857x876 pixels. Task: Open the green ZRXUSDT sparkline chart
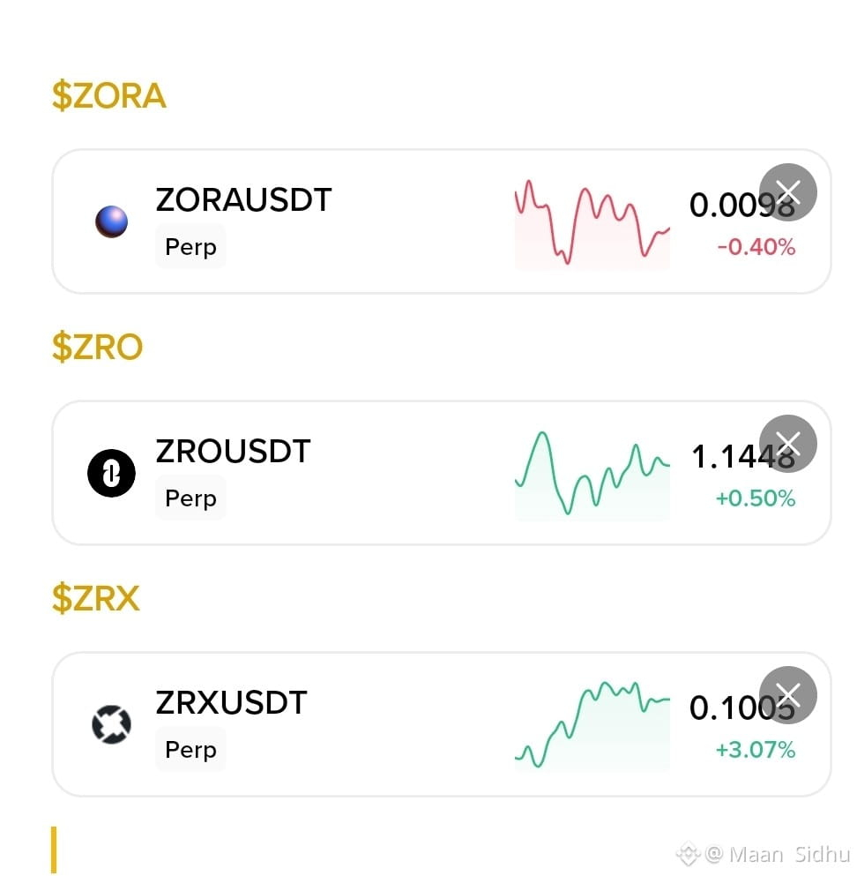pyautogui.click(x=592, y=726)
